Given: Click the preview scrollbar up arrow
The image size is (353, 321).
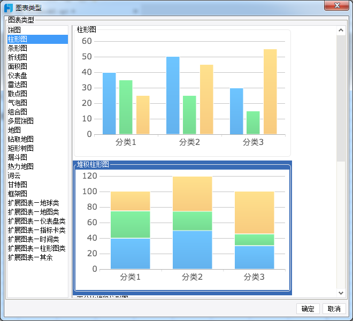Looking at the screenshot, I should (x=341, y=30).
